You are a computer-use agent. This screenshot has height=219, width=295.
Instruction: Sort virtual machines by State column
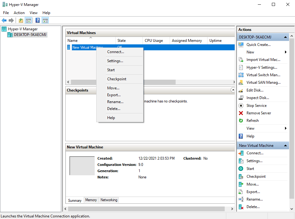pyautogui.click(x=129, y=41)
